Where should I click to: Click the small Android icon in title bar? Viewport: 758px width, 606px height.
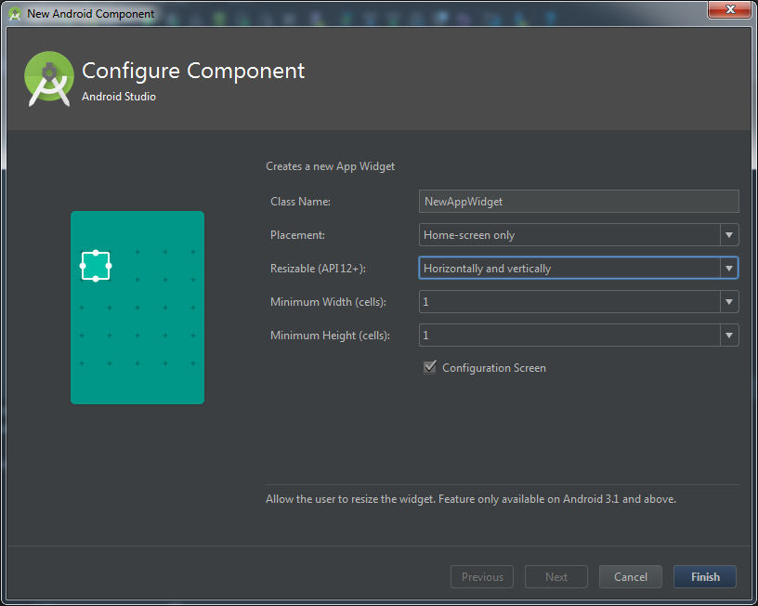point(14,14)
